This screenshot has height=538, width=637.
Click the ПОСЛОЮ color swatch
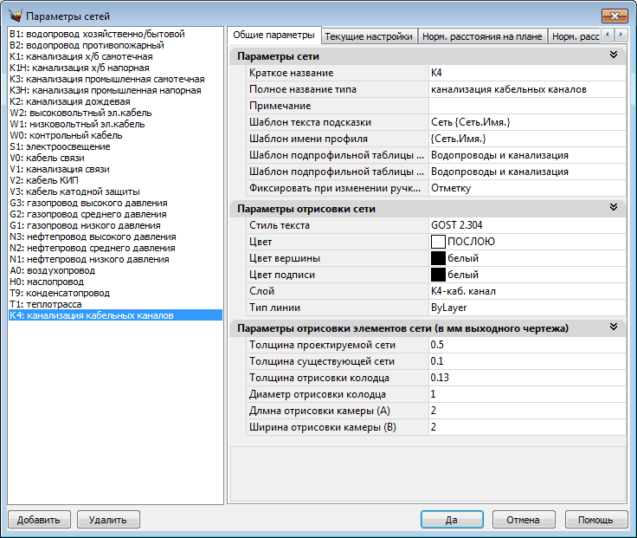click(x=438, y=242)
